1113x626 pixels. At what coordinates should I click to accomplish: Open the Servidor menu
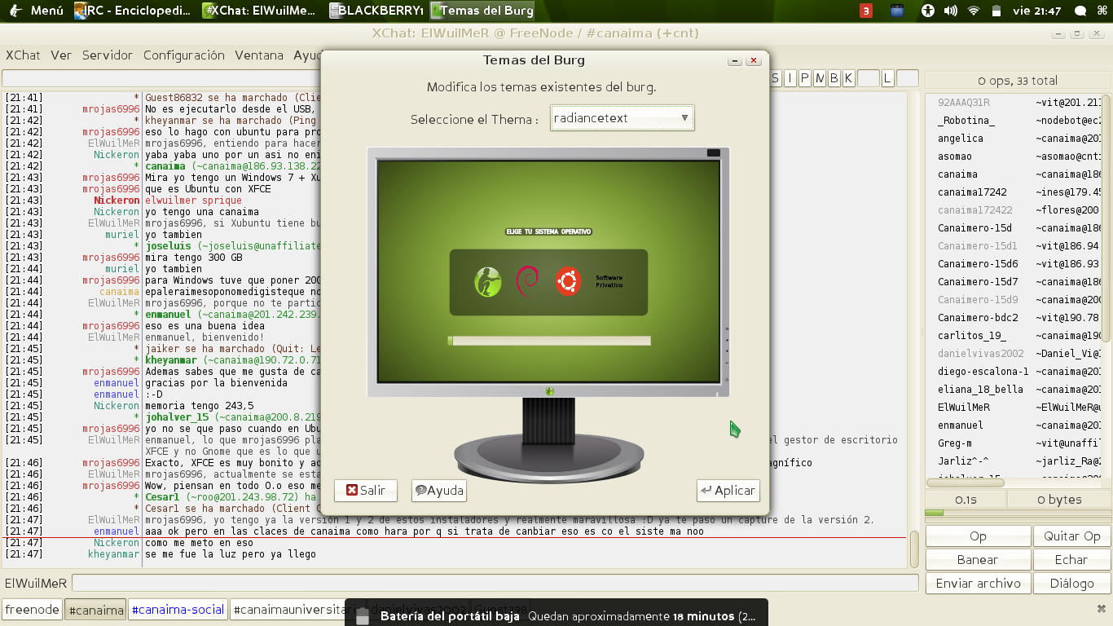coord(108,55)
